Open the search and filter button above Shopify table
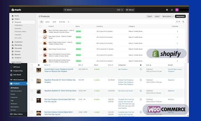The height and width of the screenshot is (121, 201). 178,22
